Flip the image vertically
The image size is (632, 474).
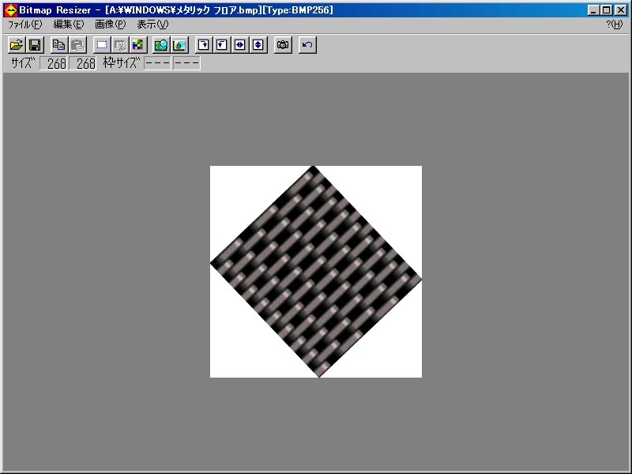point(258,45)
